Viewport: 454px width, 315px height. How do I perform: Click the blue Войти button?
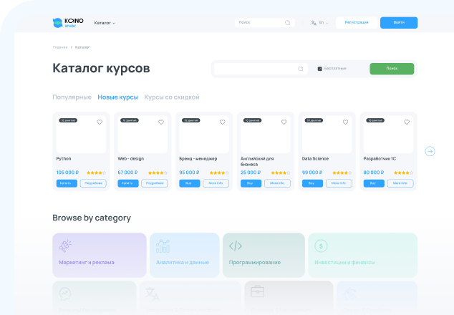pyautogui.click(x=399, y=22)
